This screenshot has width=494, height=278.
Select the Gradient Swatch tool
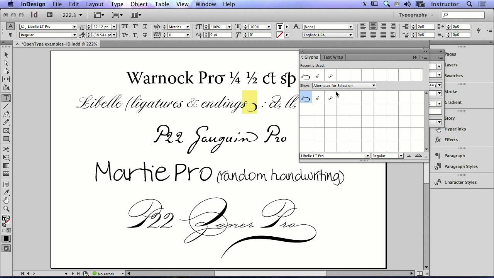point(6,166)
